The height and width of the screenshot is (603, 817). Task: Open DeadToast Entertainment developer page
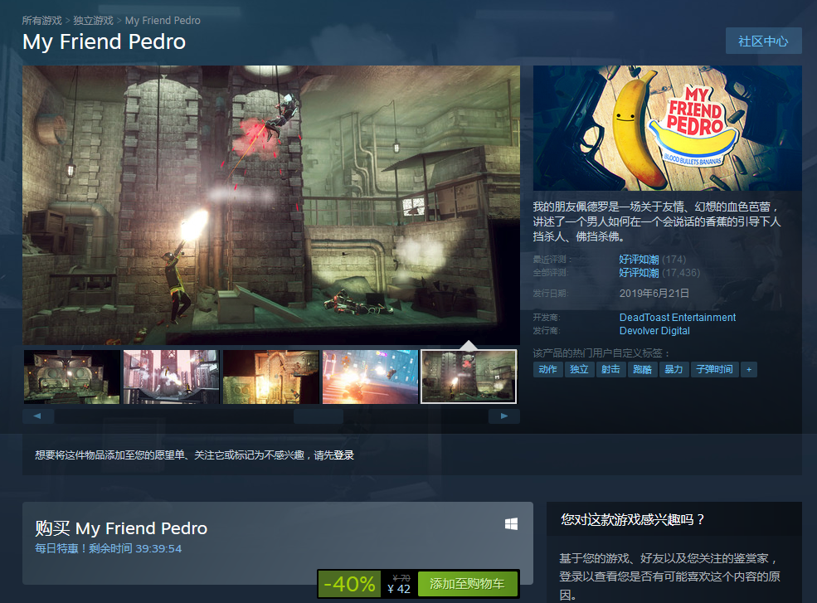677,318
